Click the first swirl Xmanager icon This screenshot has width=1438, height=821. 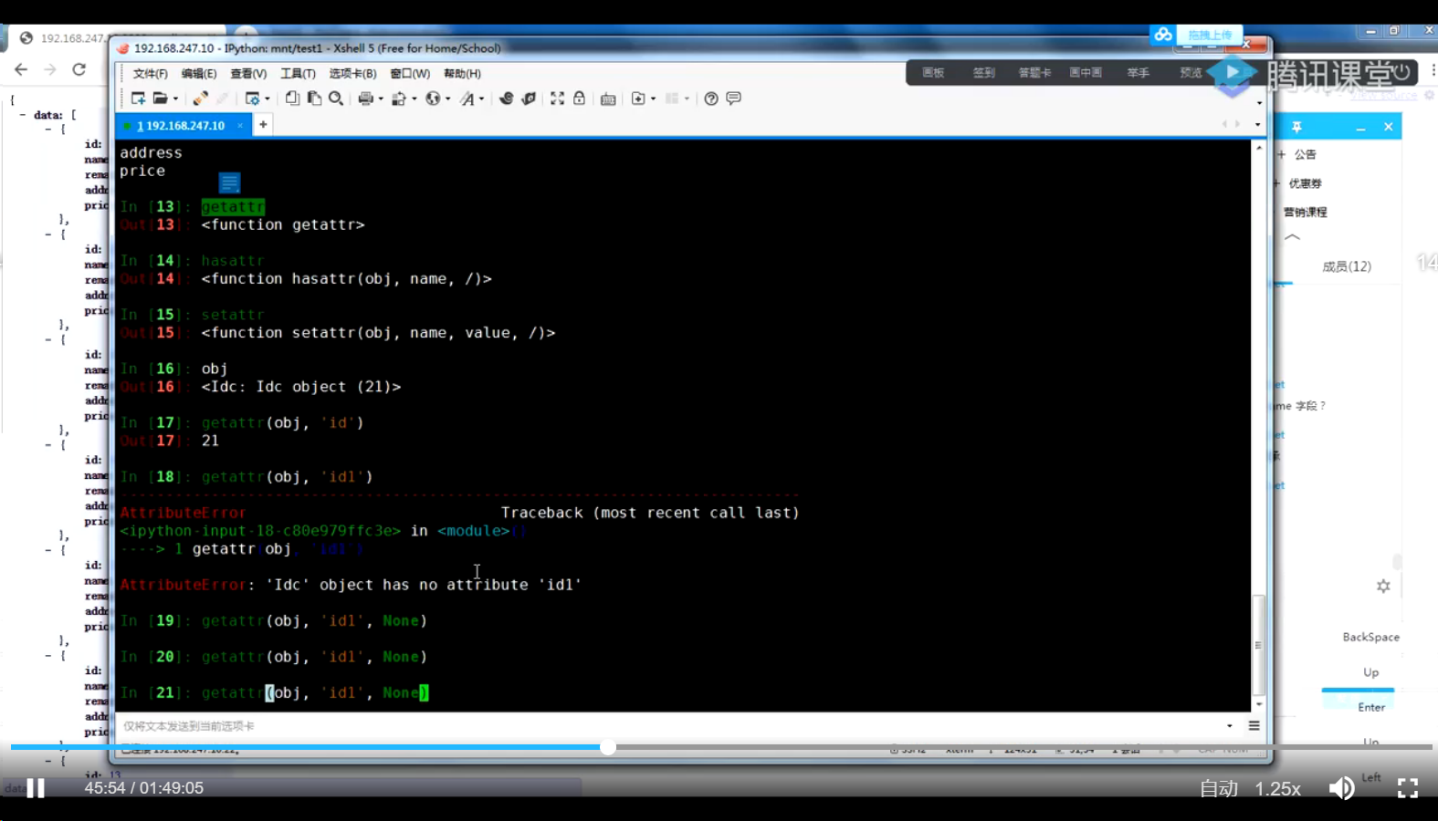click(x=506, y=99)
